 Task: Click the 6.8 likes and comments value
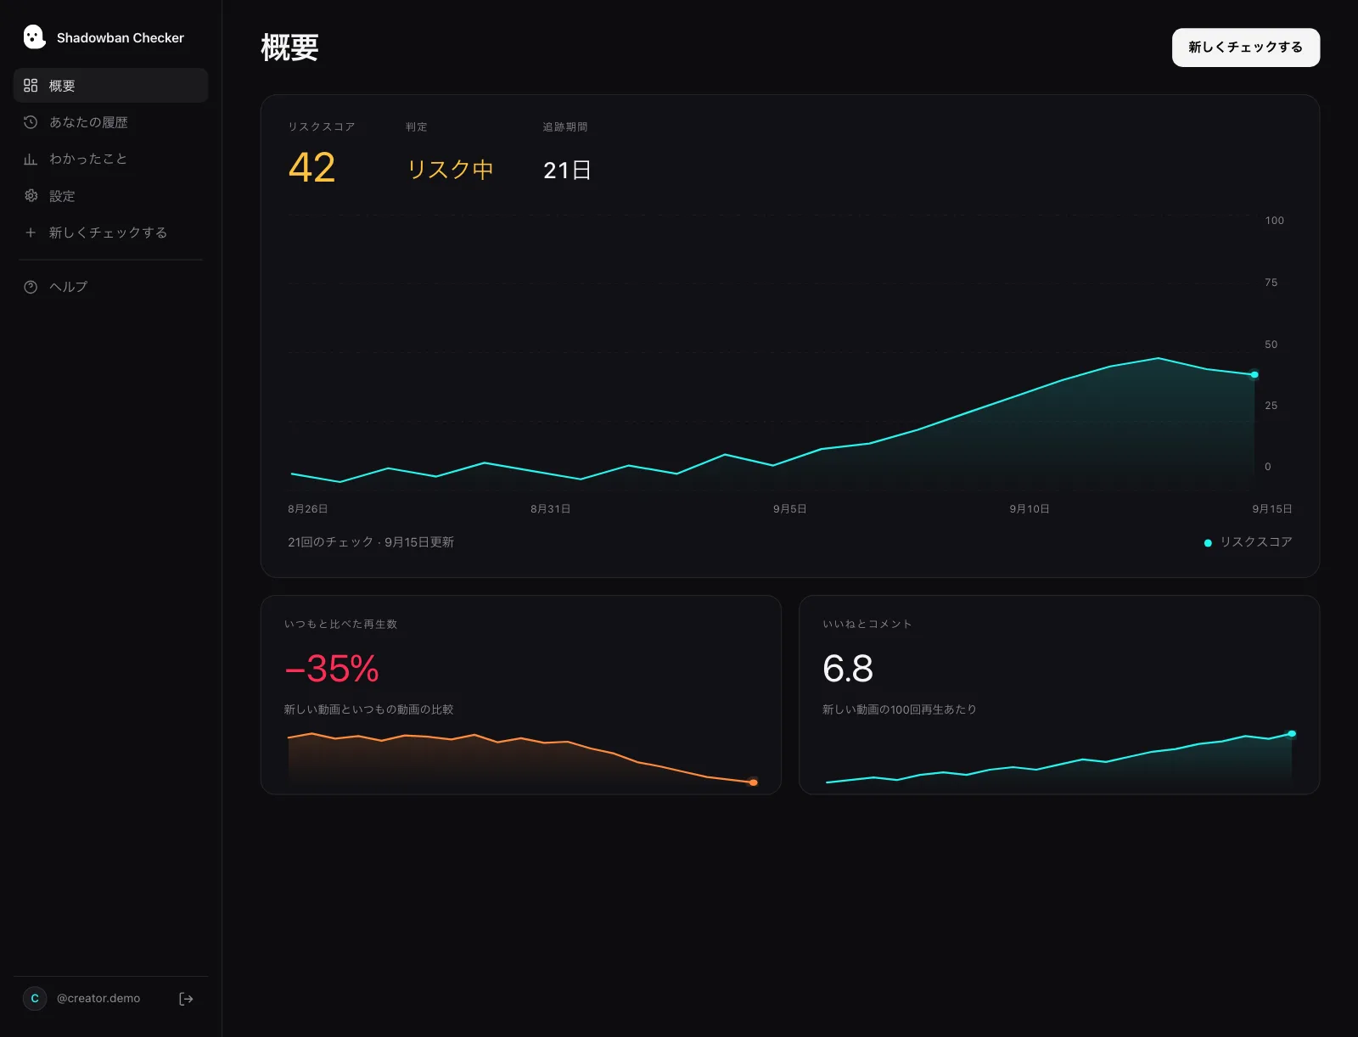(848, 669)
